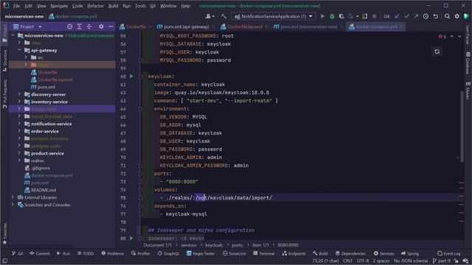Click next highlighted error arrow in editor

pyautogui.click(x=459, y=37)
